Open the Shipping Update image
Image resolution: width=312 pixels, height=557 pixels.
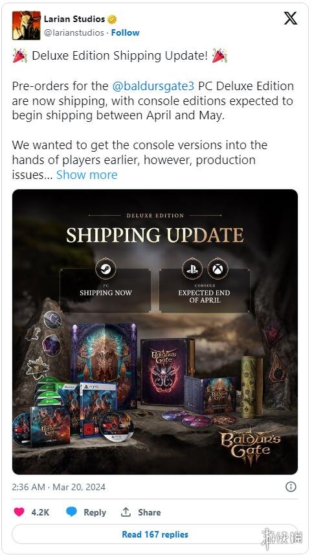point(155,332)
